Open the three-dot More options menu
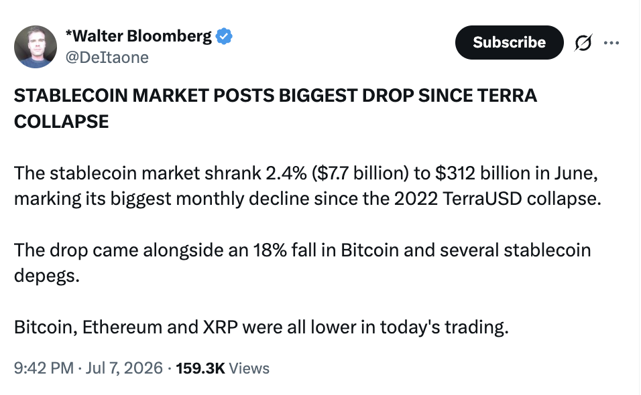641x395 pixels. pyautogui.click(x=611, y=42)
